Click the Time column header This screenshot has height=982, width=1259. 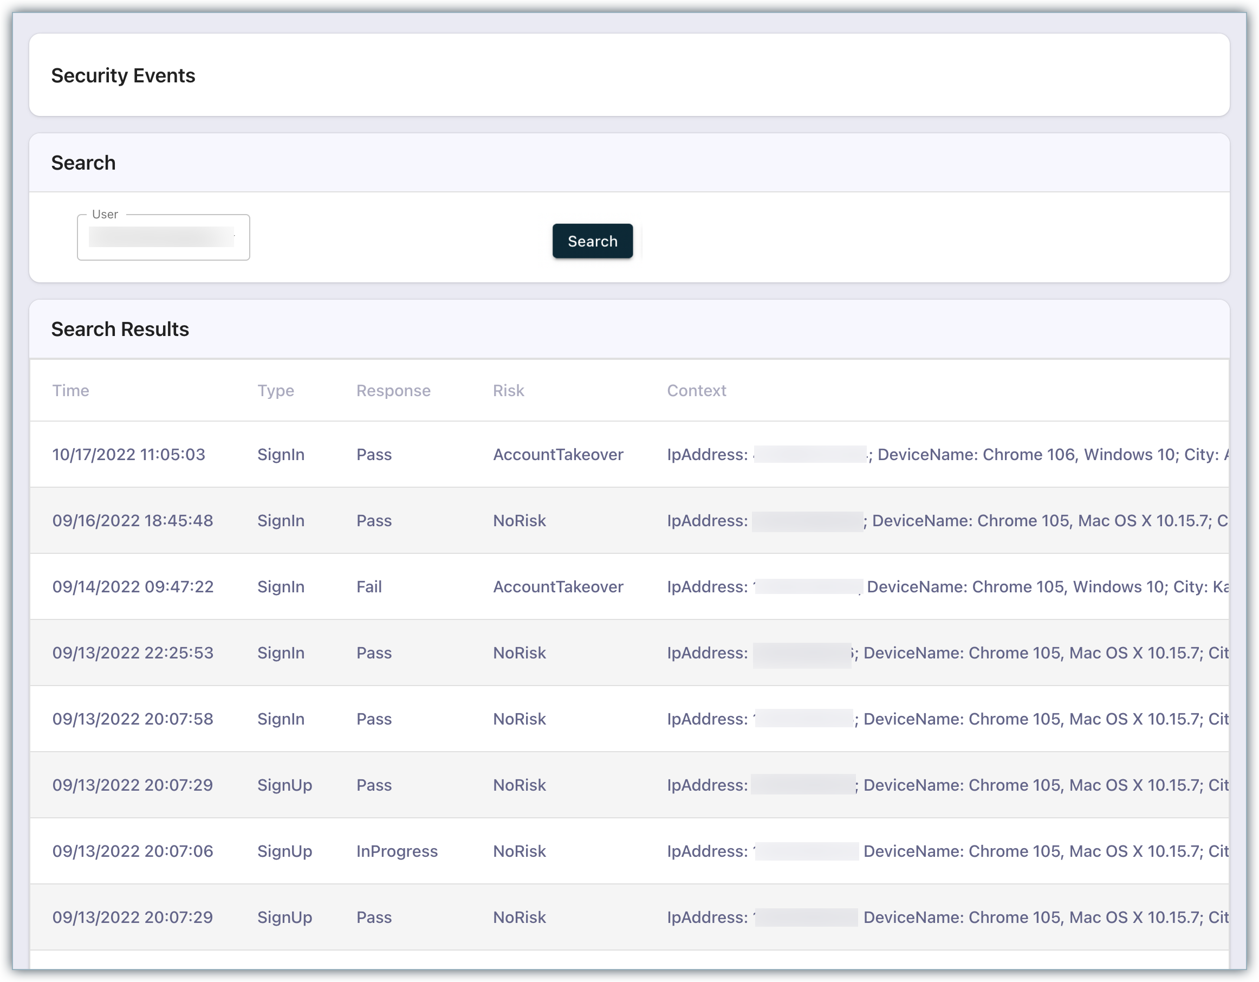coord(70,390)
